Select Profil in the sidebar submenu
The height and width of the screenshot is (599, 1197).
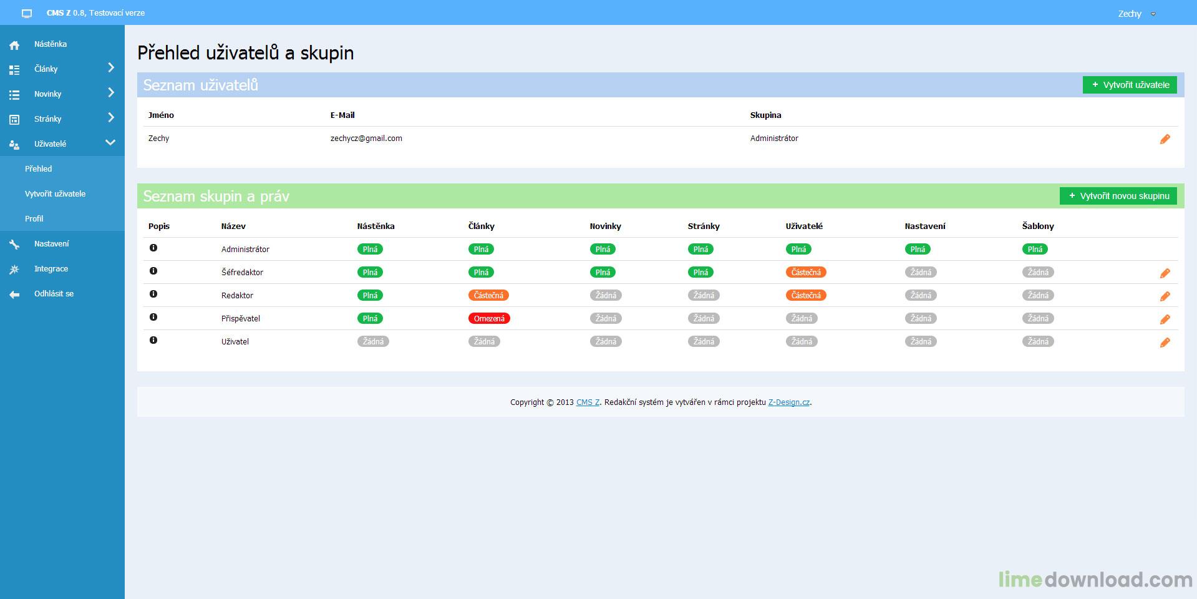pyautogui.click(x=34, y=219)
